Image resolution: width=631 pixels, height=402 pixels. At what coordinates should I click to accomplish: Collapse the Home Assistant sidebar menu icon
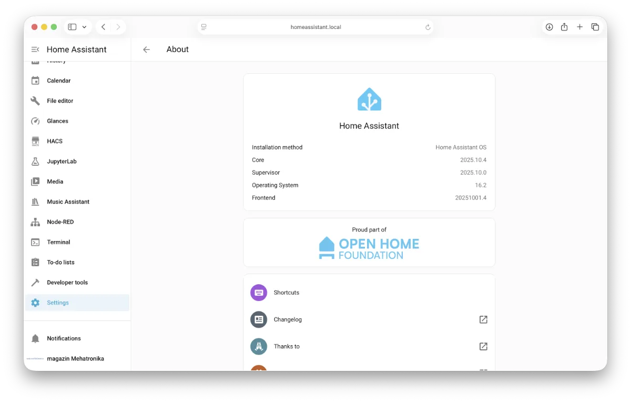pos(35,49)
